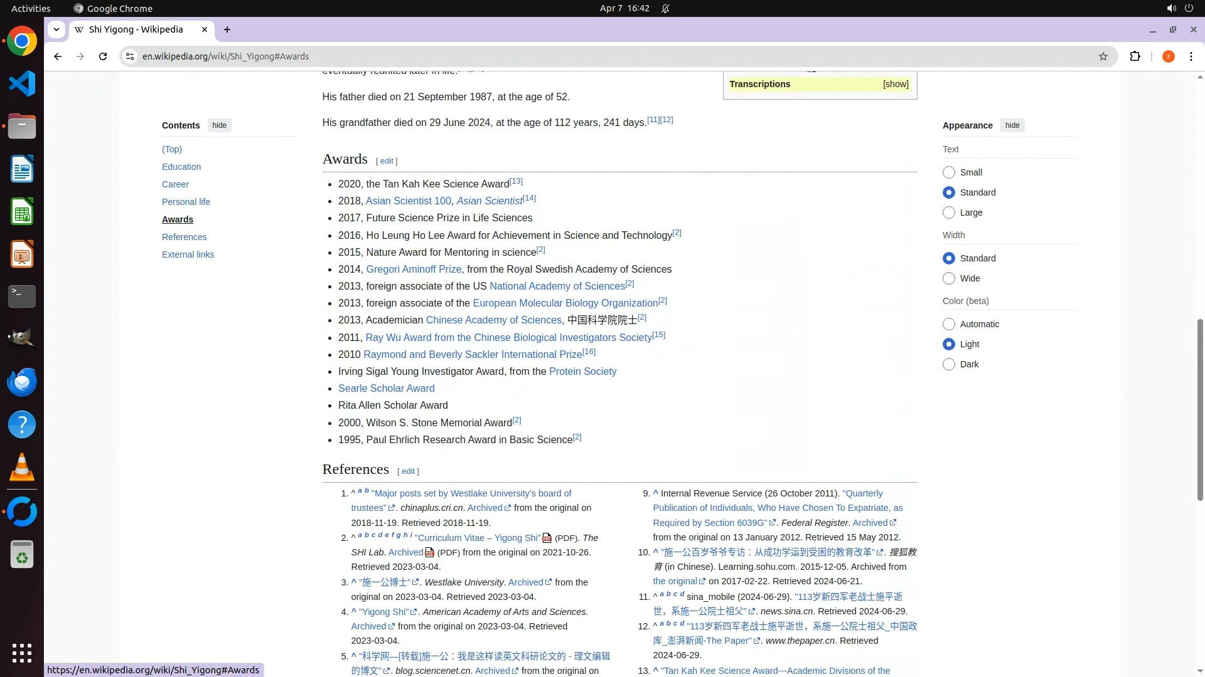Open Chrome Extensions puzzle icon
Screen dimensions: 1205x677
tap(1135, 56)
